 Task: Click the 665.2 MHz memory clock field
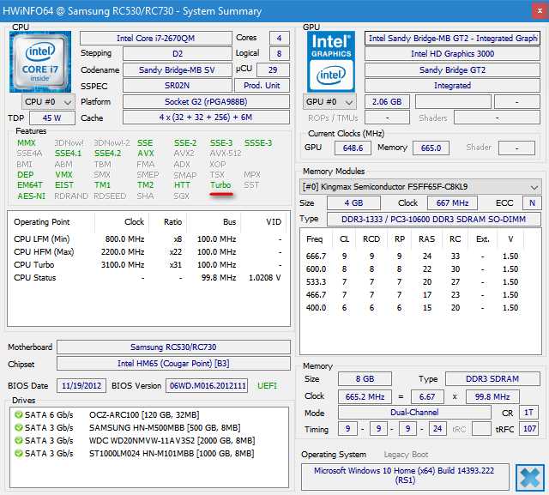365,397
